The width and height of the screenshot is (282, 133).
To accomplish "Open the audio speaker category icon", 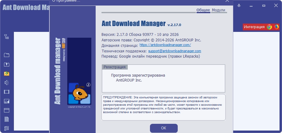I will click(x=7, y=82).
